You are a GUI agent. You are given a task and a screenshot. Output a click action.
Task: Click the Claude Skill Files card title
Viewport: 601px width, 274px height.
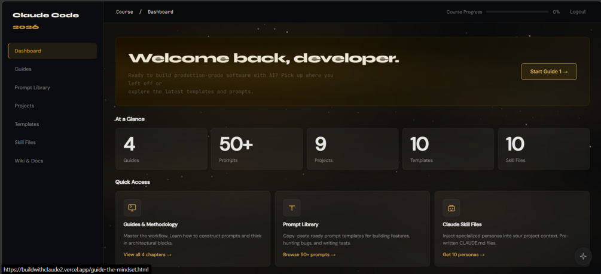coord(462,224)
